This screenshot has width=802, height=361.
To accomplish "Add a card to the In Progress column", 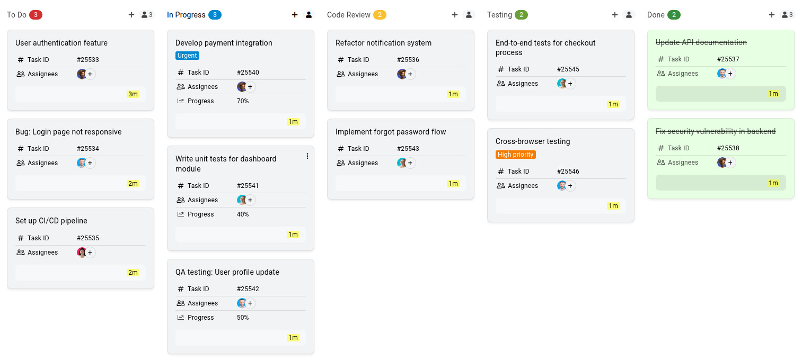I will [295, 14].
